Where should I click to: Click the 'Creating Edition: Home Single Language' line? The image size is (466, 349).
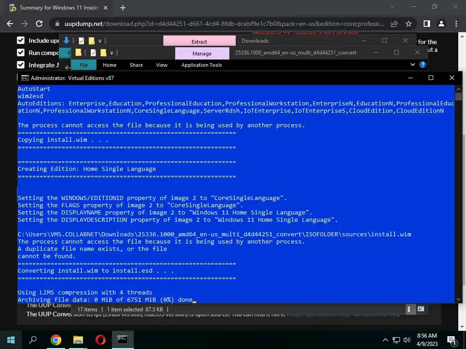pyautogui.click(x=87, y=169)
